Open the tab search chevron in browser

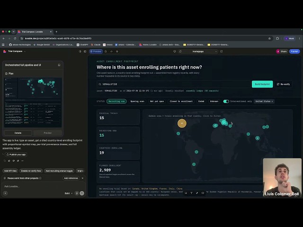pyautogui.click(x=13, y=32)
